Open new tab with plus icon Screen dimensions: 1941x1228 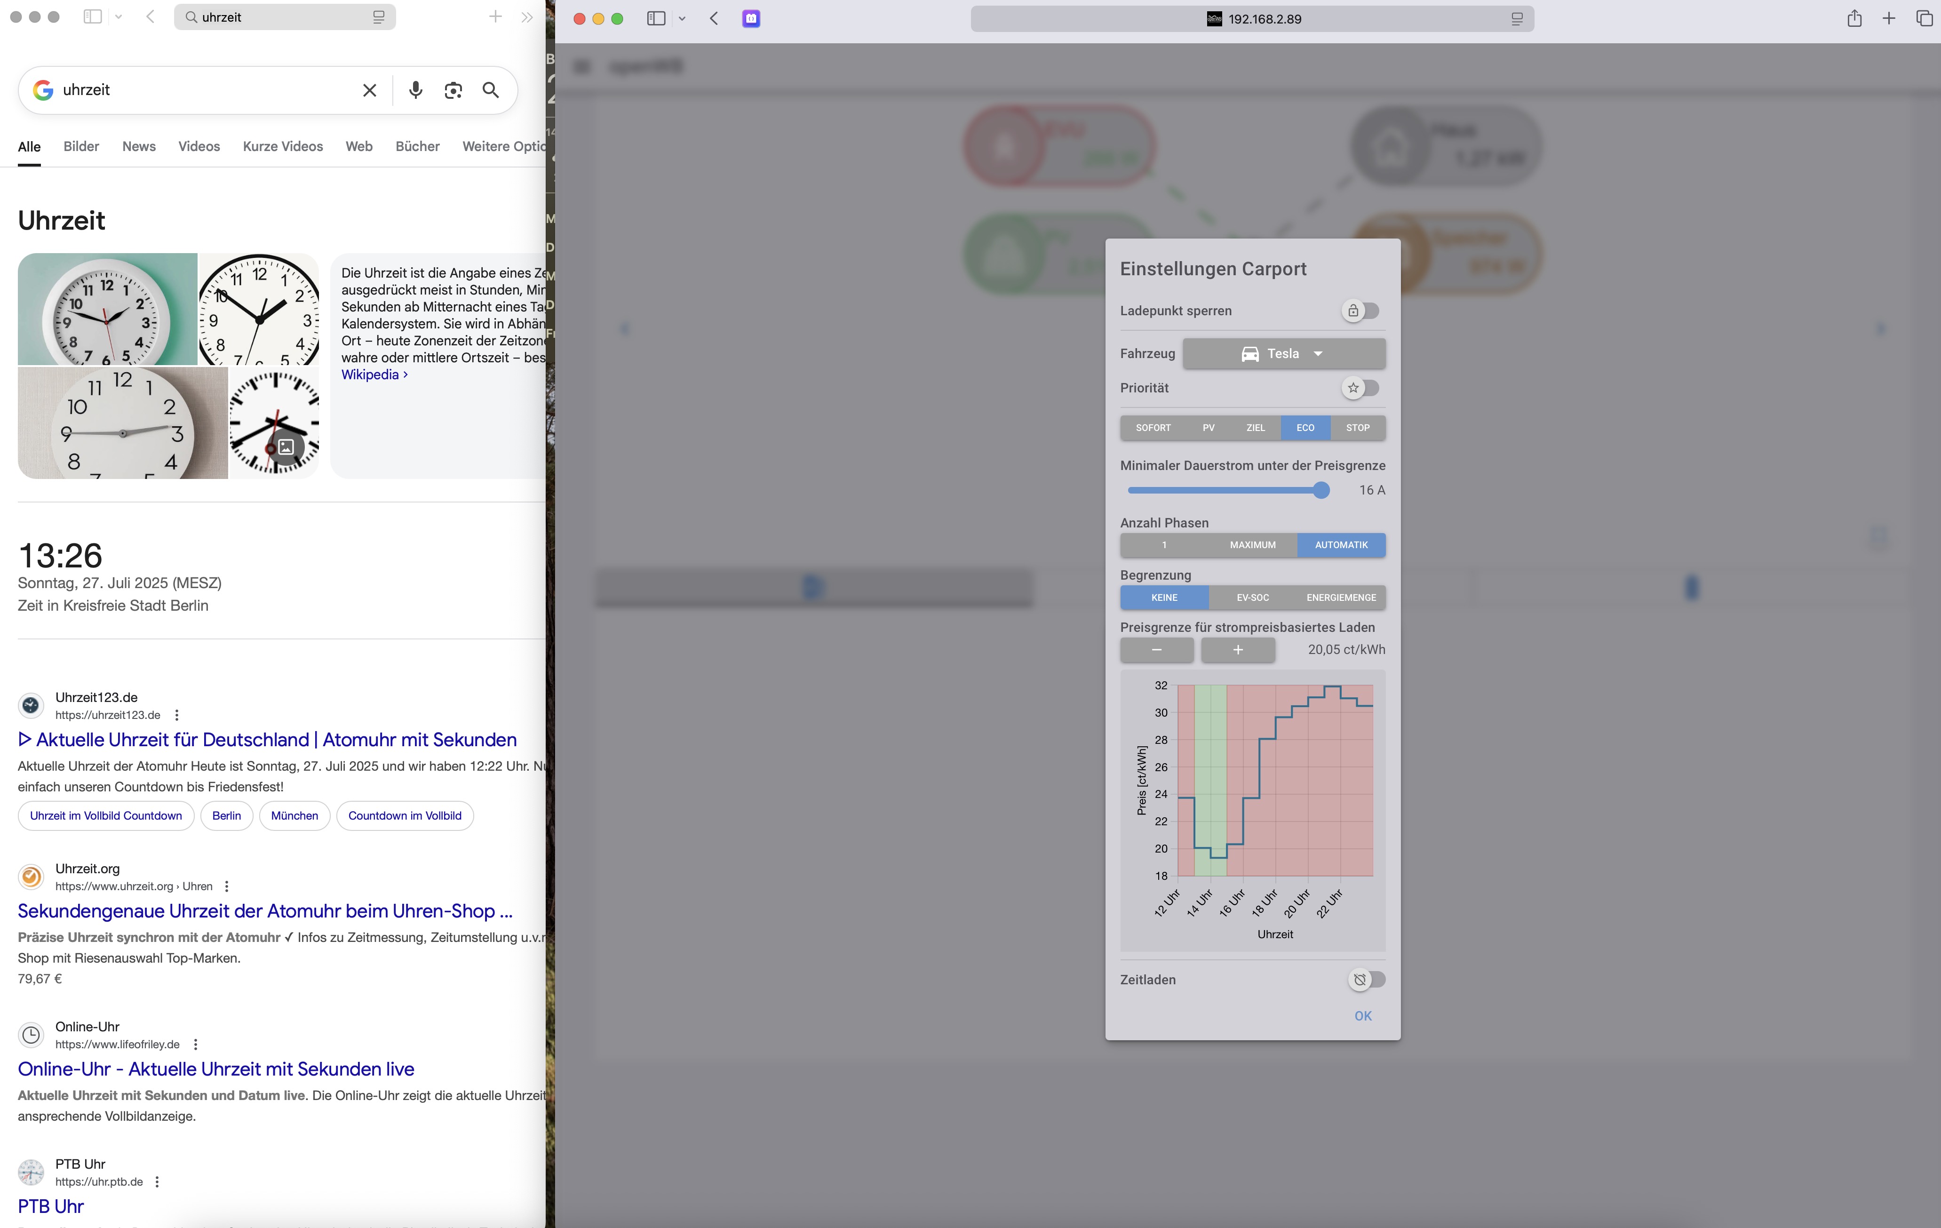click(x=1889, y=18)
